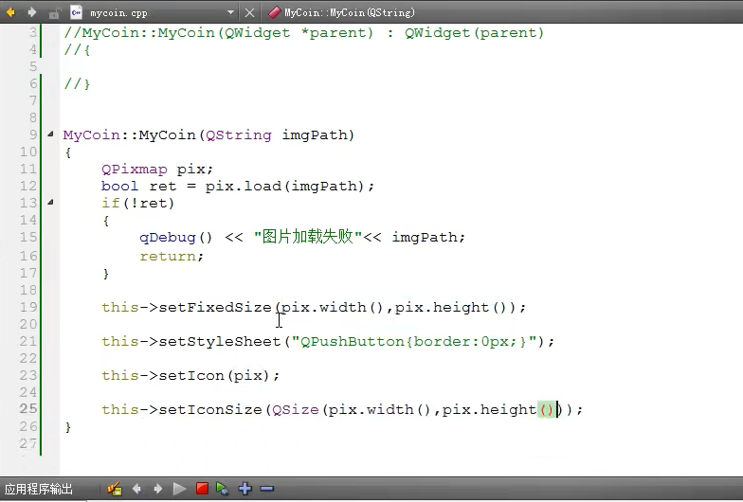This screenshot has width=743, height=502.
Task: Click the if keyword on line 13
Action: pos(110,203)
